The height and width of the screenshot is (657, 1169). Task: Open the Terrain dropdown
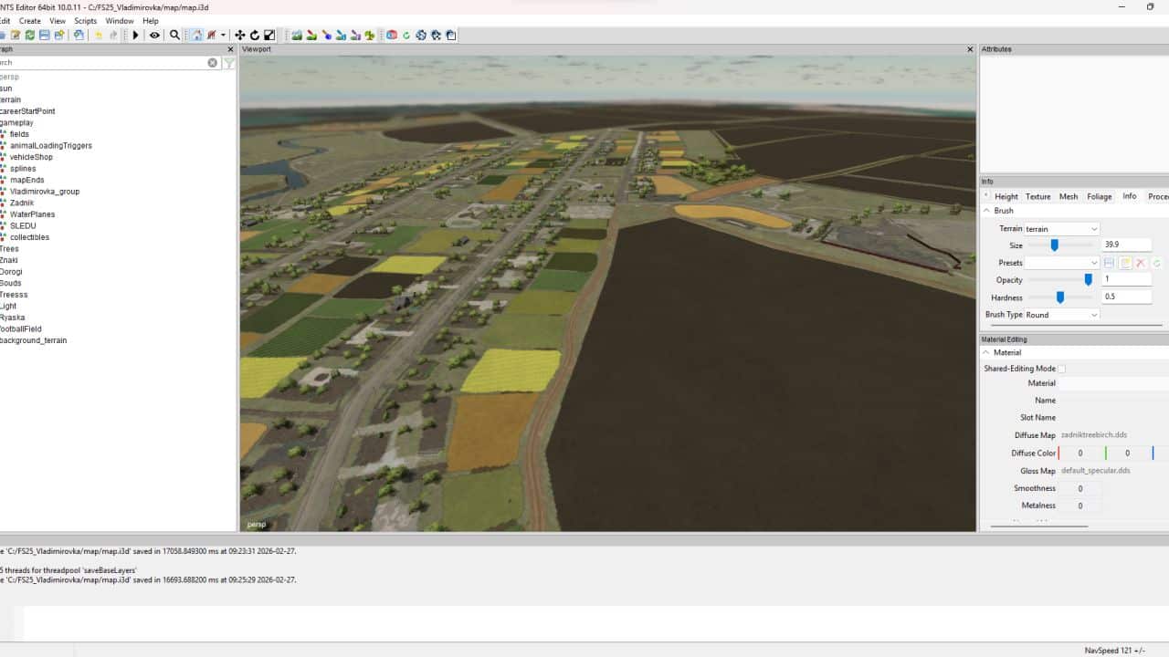tap(1061, 229)
